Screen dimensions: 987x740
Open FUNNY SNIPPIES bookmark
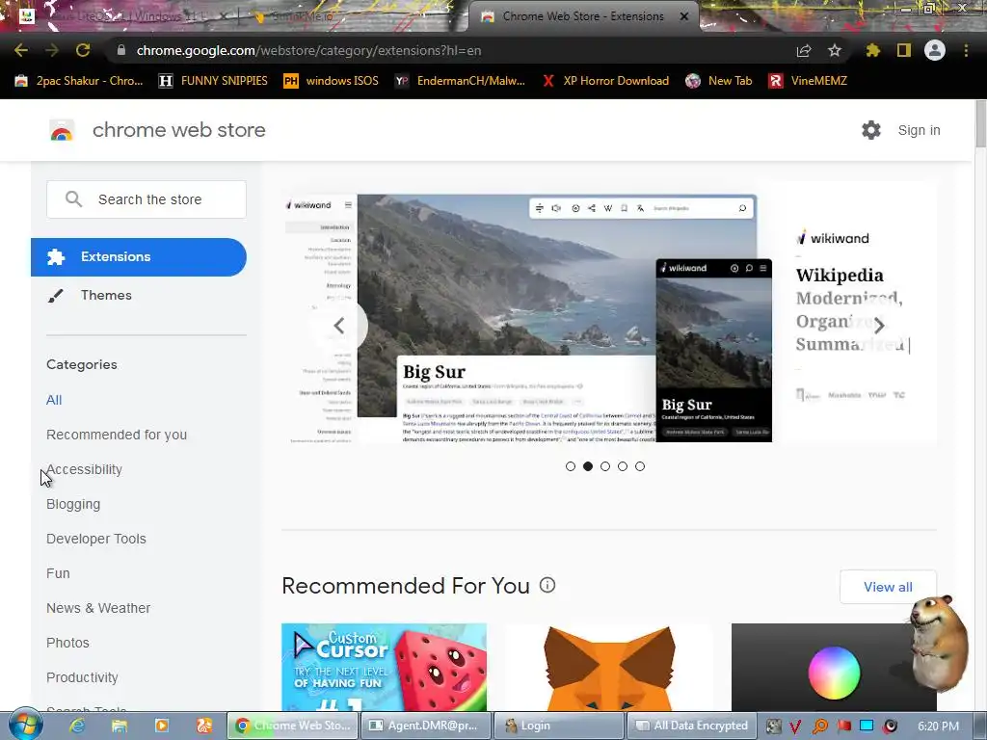pyautogui.click(x=213, y=81)
